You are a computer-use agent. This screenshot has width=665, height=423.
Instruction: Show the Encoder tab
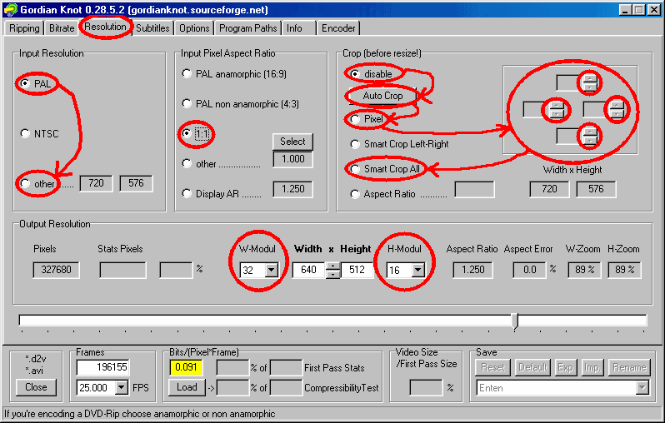pyautogui.click(x=338, y=28)
